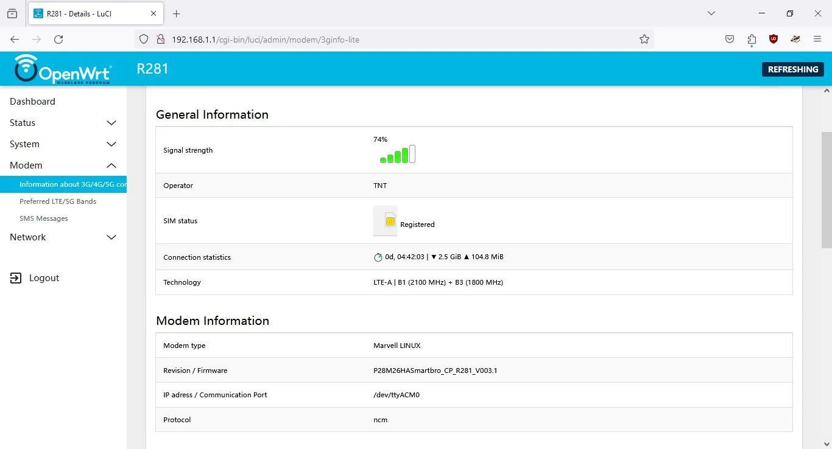Click the LTE-A technology bands value
The width and height of the screenshot is (832, 449).
(x=438, y=282)
